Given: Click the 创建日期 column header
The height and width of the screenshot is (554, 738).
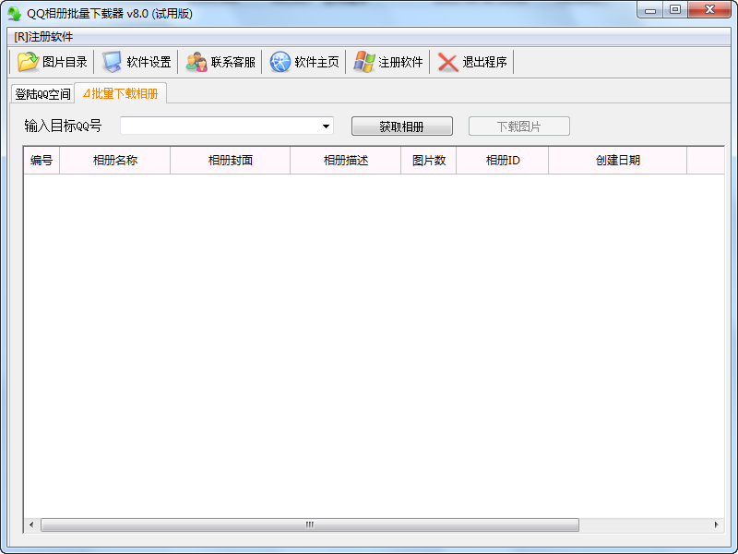Looking at the screenshot, I should coord(617,160).
